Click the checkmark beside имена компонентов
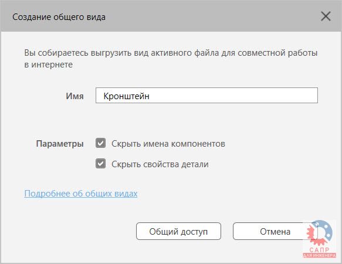 tap(100, 143)
